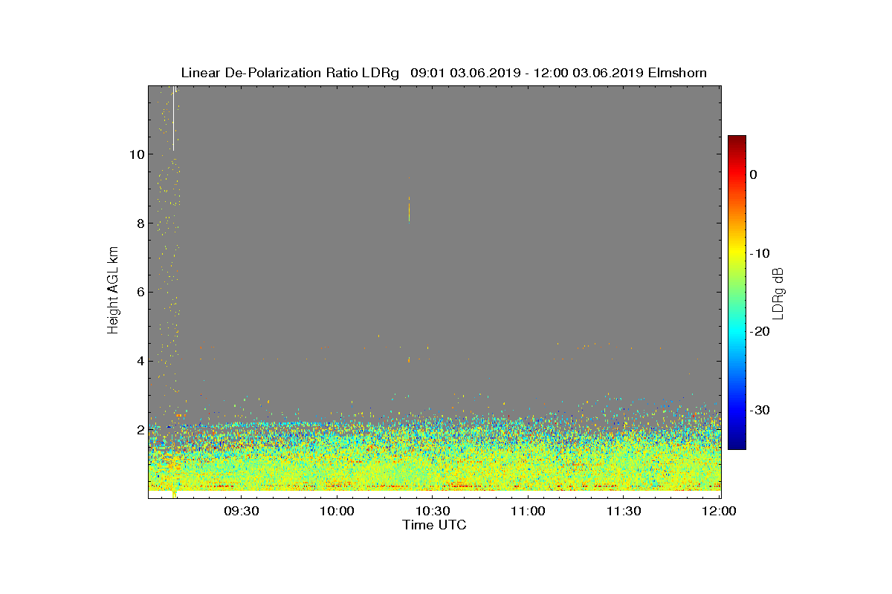Click the white vertical line above 10 km
This screenshot has height=594, width=892.
[x=174, y=117]
